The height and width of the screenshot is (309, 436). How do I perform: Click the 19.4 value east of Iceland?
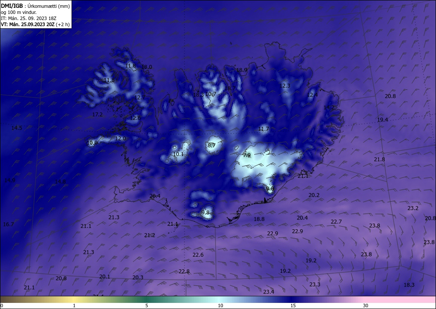pos(383,120)
